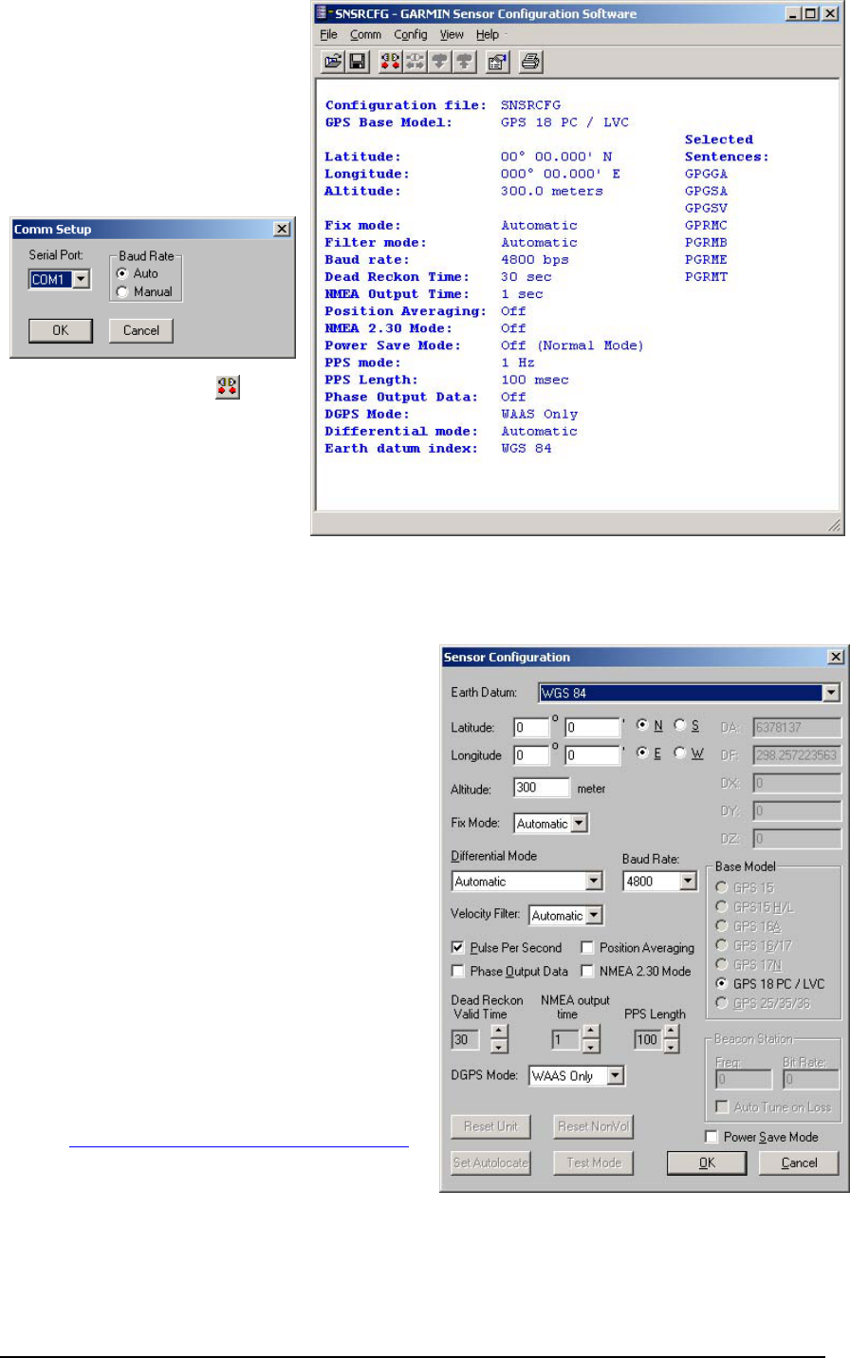Select Auto baud rate in Comm Setup

point(121,273)
